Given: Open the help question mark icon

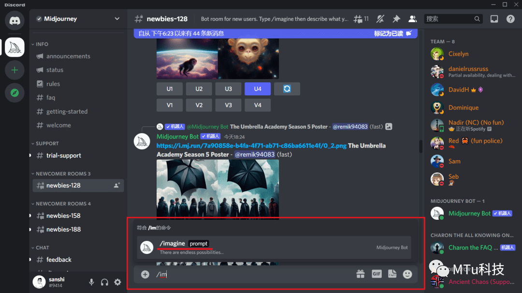Looking at the screenshot, I should tap(510, 19).
